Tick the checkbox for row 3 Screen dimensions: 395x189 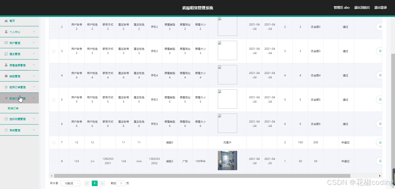[x=54, y=51]
